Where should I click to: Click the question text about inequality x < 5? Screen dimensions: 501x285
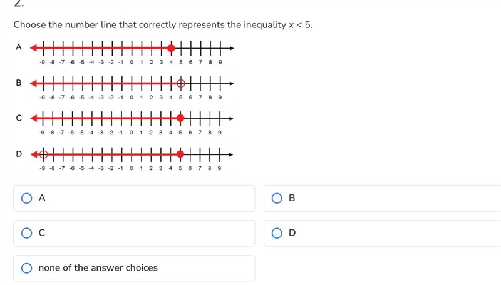click(x=163, y=25)
